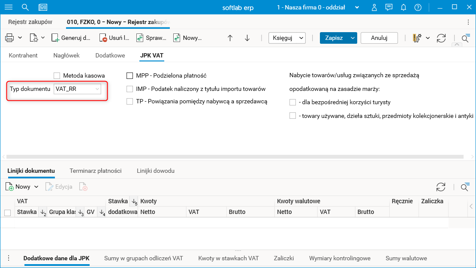Tick the TP - Powiązania checkbox
The image size is (476, 268).
coord(130,101)
